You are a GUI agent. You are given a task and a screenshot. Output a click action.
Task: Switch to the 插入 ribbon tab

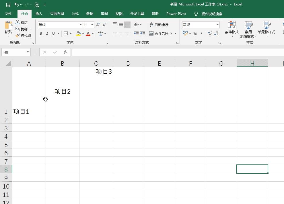(x=39, y=13)
